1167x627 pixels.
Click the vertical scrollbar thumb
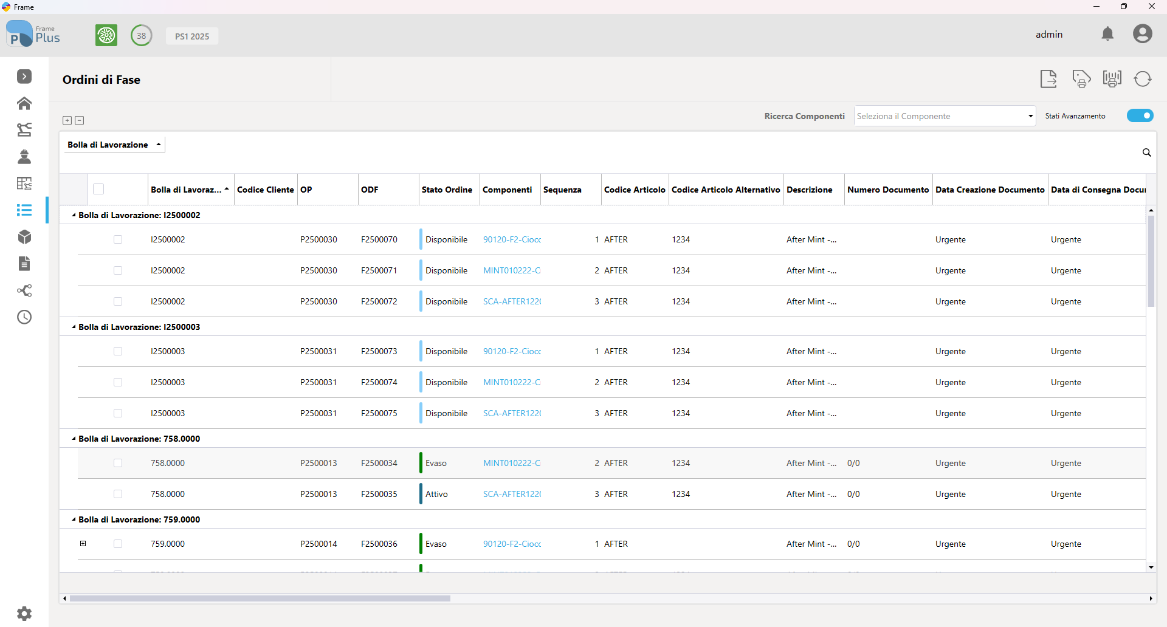tap(1151, 261)
